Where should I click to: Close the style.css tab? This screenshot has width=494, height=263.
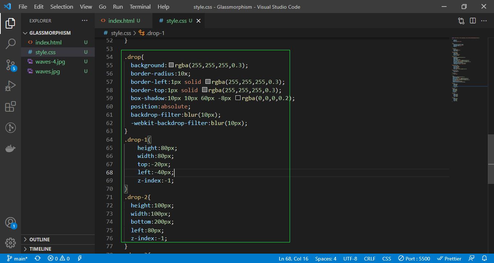point(198,21)
